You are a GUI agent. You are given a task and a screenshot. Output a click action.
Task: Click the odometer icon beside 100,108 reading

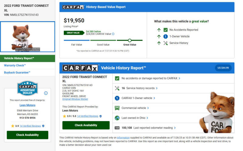pyautogui.click(x=117, y=128)
